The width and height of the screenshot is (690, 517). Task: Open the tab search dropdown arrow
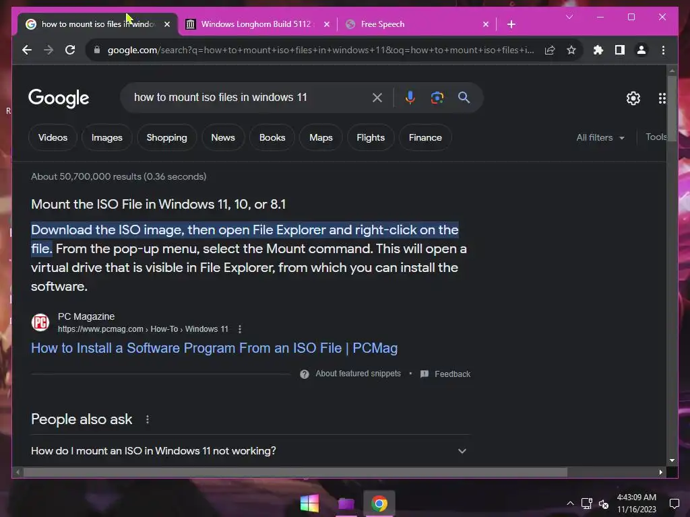(x=569, y=17)
